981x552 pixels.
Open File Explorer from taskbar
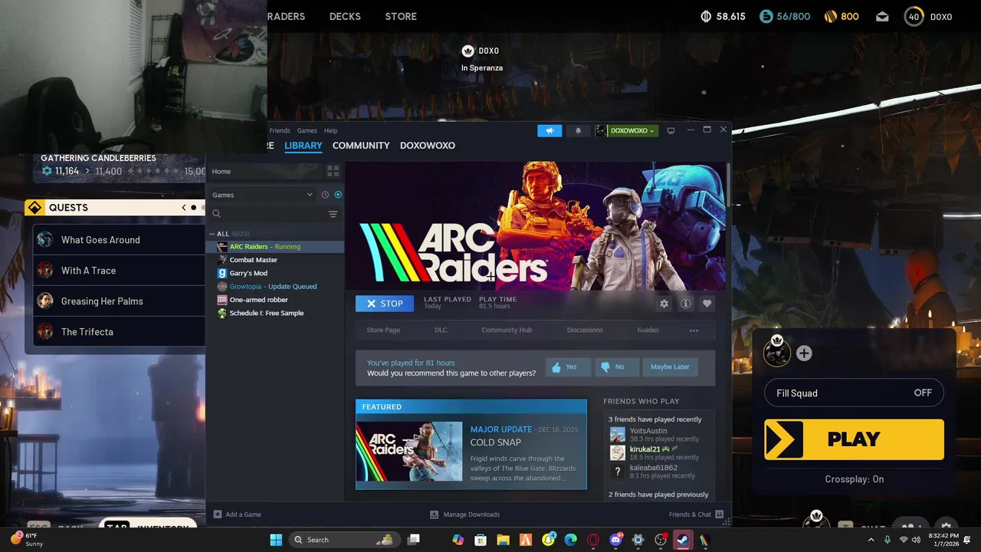click(503, 540)
